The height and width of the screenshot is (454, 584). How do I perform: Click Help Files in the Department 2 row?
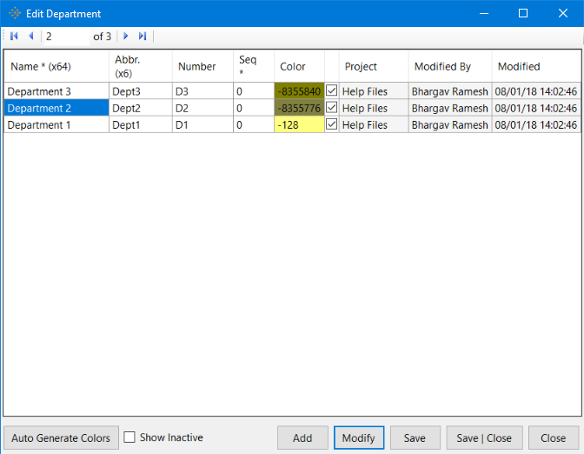point(374,108)
